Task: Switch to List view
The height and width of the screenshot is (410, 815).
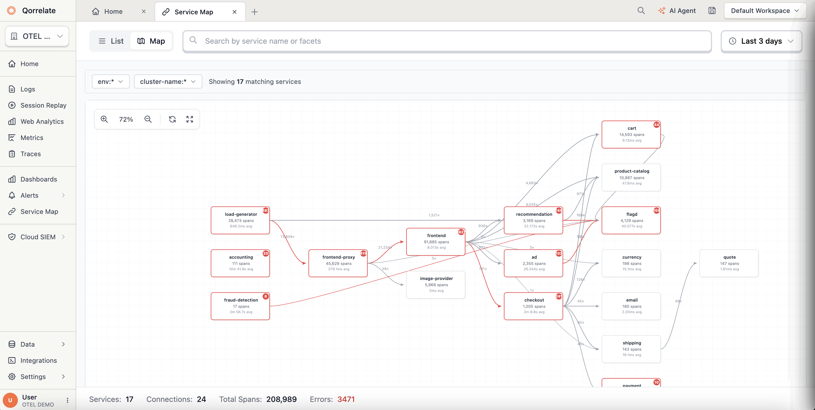Action: coord(111,41)
